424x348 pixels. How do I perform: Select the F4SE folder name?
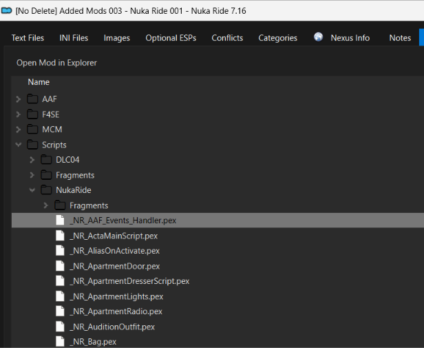(x=50, y=114)
